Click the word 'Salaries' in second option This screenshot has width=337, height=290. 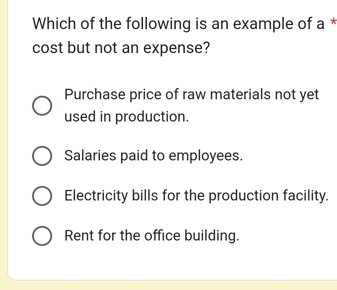pos(89,156)
